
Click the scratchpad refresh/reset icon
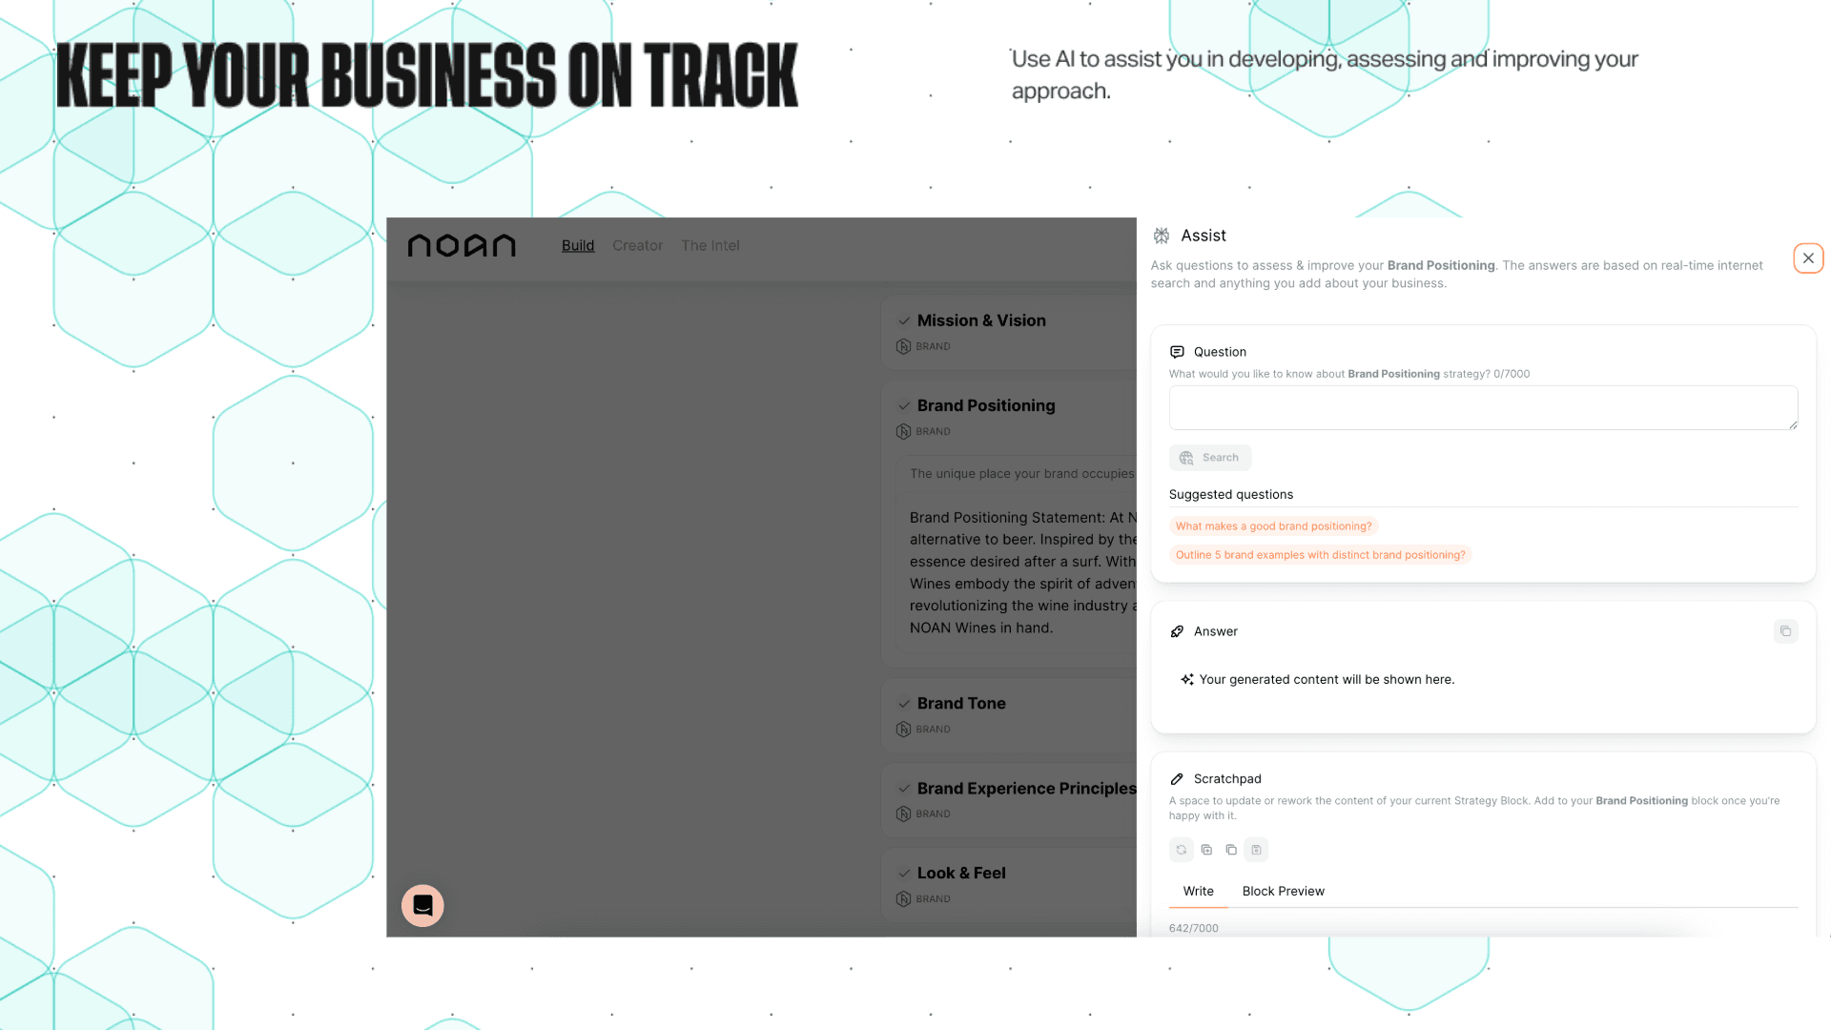tap(1181, 849)
